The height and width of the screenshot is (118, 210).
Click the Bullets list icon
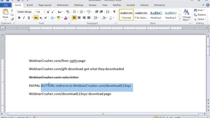74,12
